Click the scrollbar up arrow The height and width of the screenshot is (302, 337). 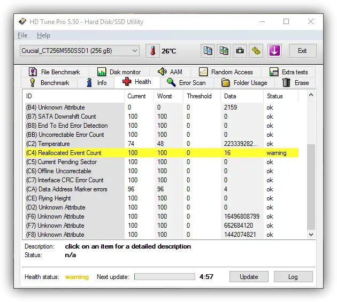click(x=311, y=95)
